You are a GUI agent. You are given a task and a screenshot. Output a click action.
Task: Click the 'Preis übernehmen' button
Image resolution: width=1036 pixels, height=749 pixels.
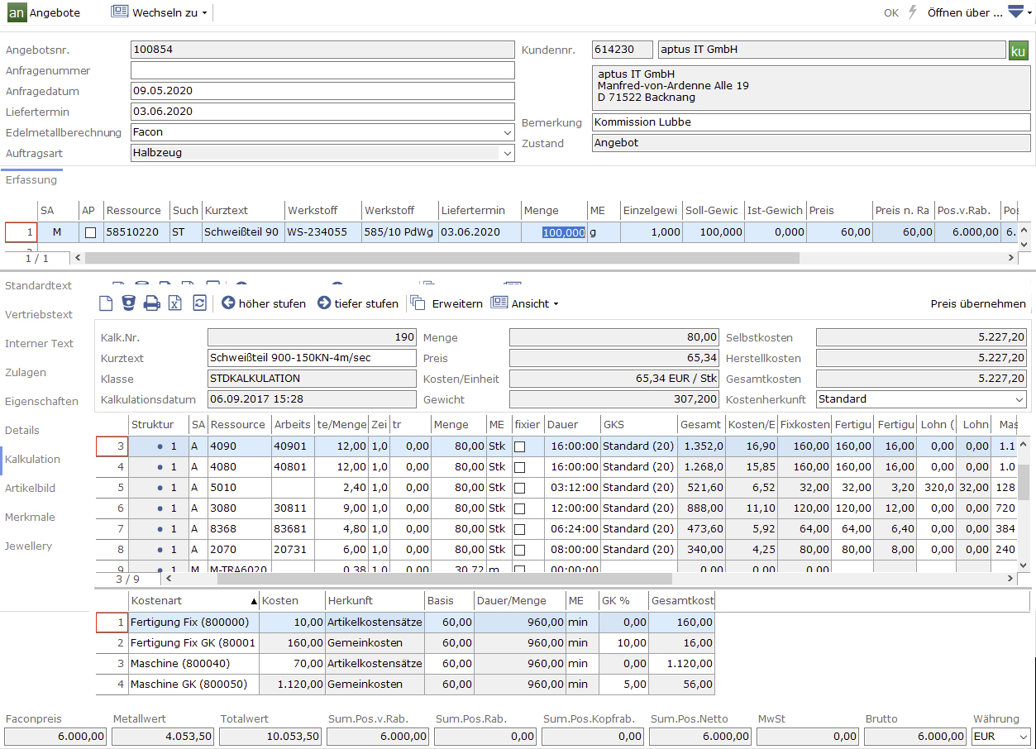coord(977,303)
